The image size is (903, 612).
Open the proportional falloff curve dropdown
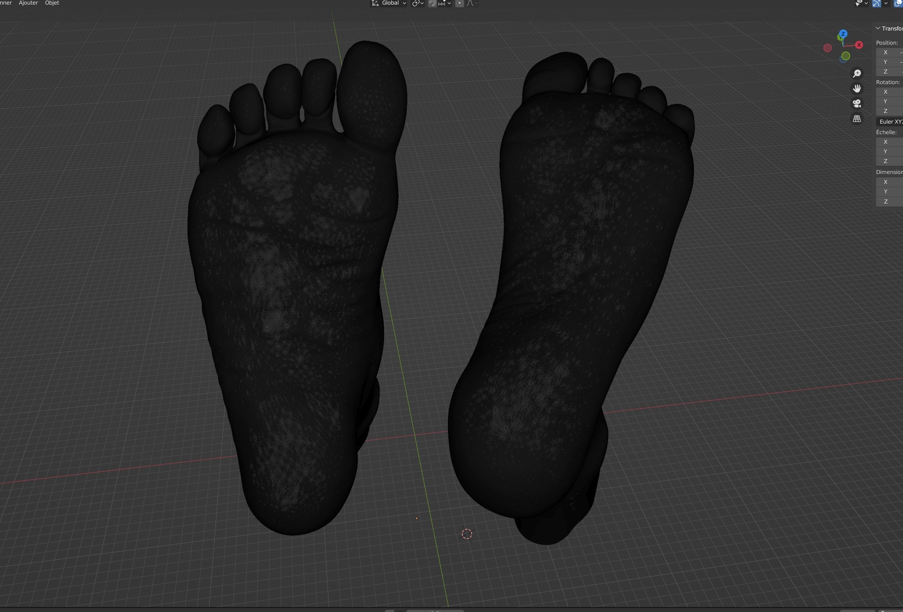(x=472, y=3)
